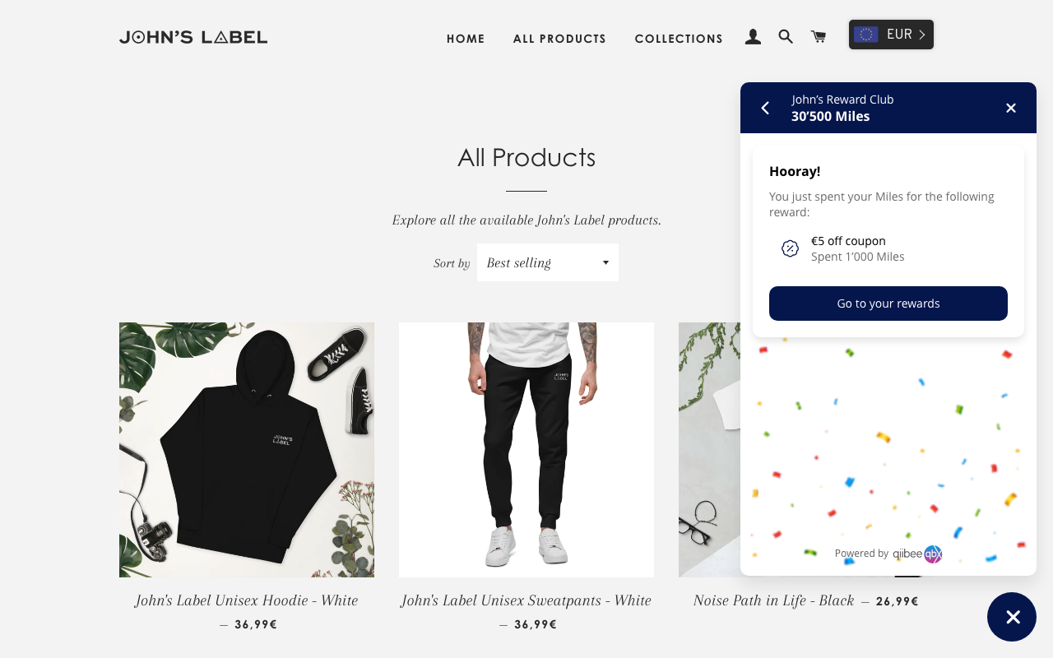The image size is (1053, 658).
Task: Expand the Best selling sort dropdown
Action: pyautogui.click(x=548, y=262)
